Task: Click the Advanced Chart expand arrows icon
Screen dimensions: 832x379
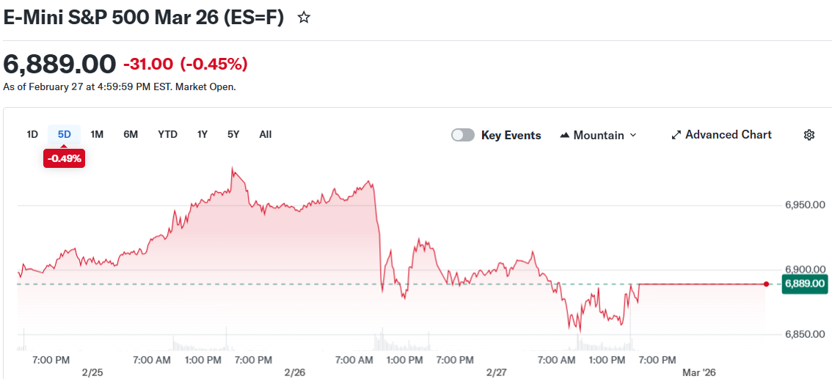Action: click(x=676, y=135)
